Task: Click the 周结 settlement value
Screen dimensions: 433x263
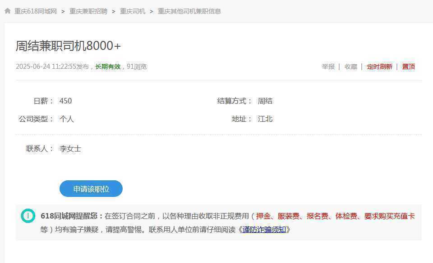Action: coord(265,101)
